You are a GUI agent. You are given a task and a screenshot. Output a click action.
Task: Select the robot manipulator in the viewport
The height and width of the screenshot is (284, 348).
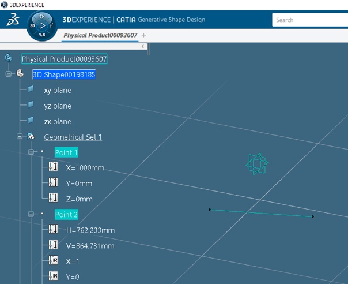pos(257,164)
